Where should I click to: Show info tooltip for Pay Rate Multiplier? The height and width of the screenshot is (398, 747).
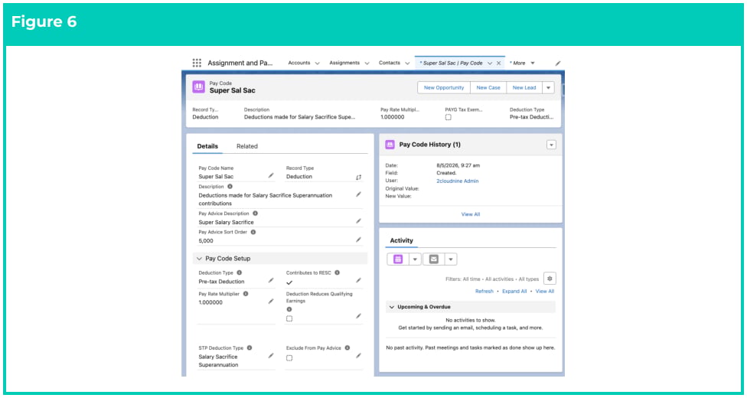246,294
